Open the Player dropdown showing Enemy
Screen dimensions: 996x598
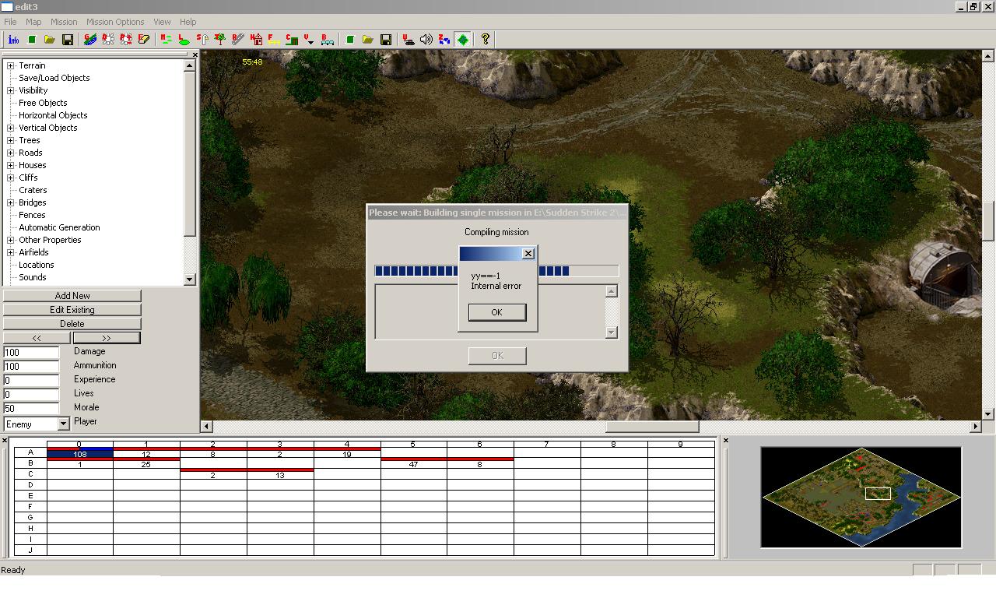[x=63, y=424]
